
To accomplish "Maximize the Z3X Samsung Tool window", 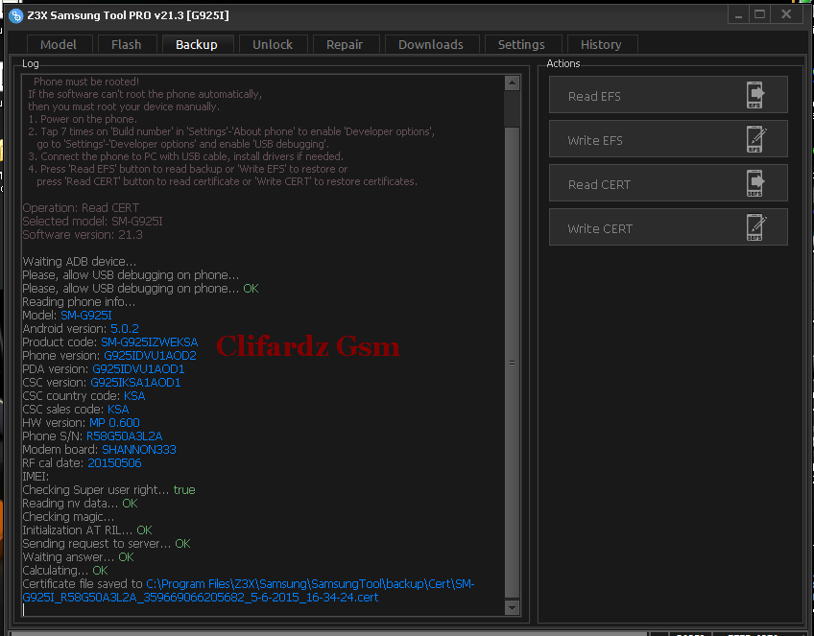I will 759,14.
